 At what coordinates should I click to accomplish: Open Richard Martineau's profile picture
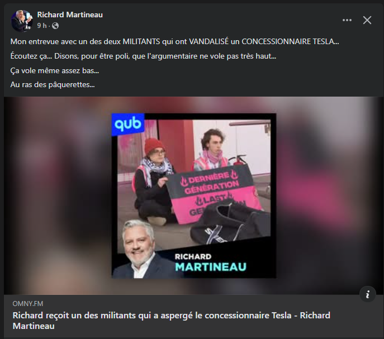click(x=22, y=21)
